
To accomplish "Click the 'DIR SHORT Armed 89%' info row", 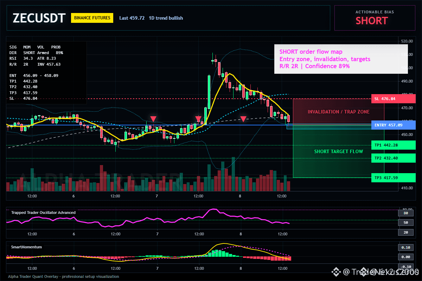I will [36, 53].
